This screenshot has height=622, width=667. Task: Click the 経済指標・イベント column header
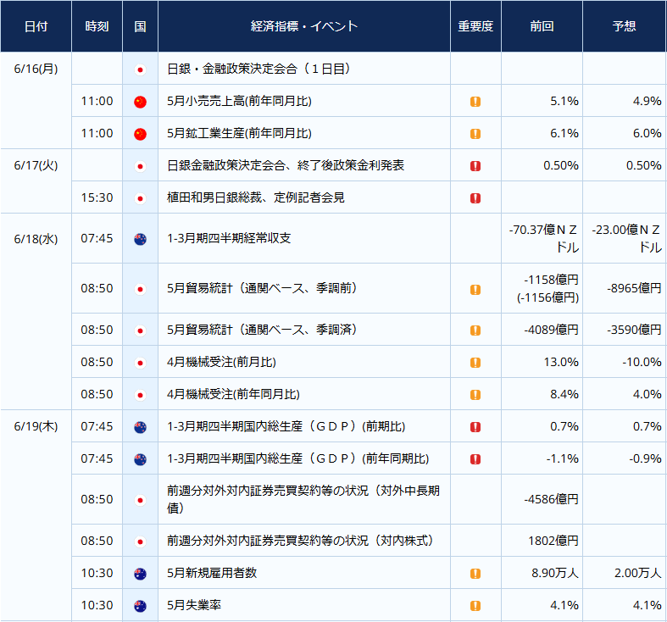coord(304,26)
